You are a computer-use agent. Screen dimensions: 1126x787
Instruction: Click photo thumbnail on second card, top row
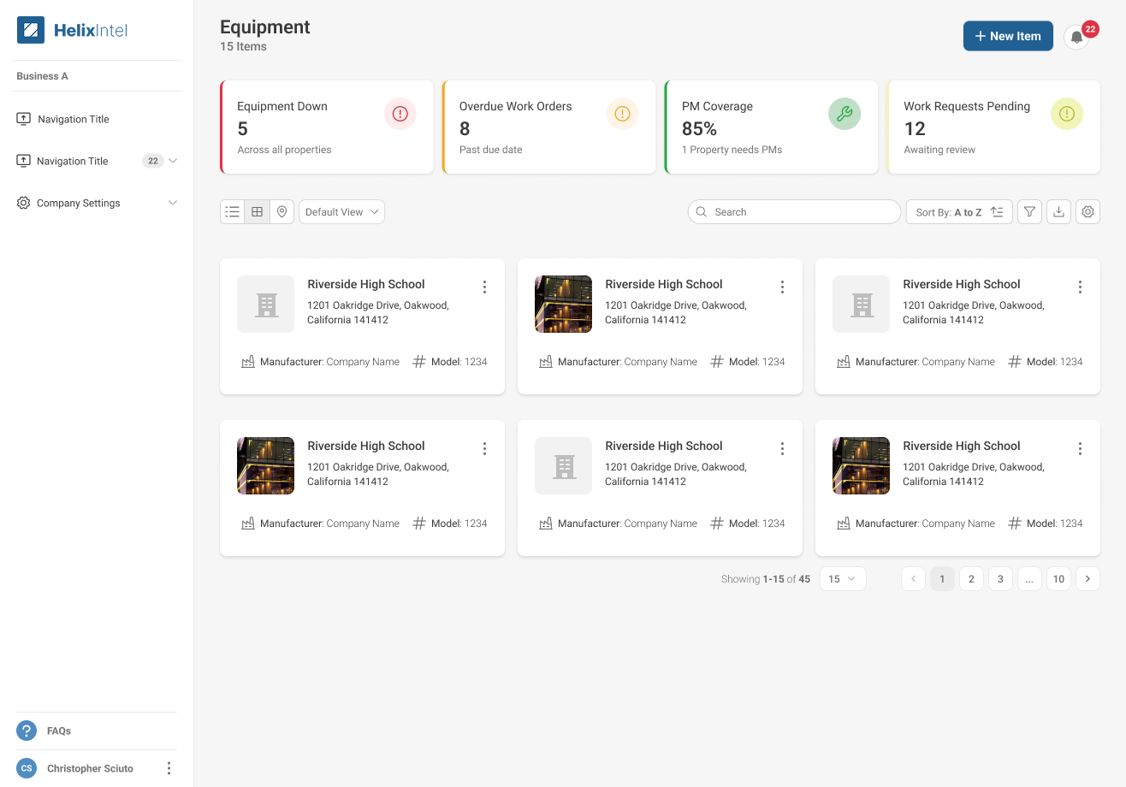(x=563, y=304)
